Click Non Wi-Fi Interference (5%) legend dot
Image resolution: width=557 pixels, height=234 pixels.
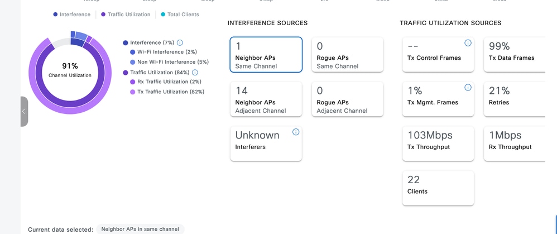[132, 62]
